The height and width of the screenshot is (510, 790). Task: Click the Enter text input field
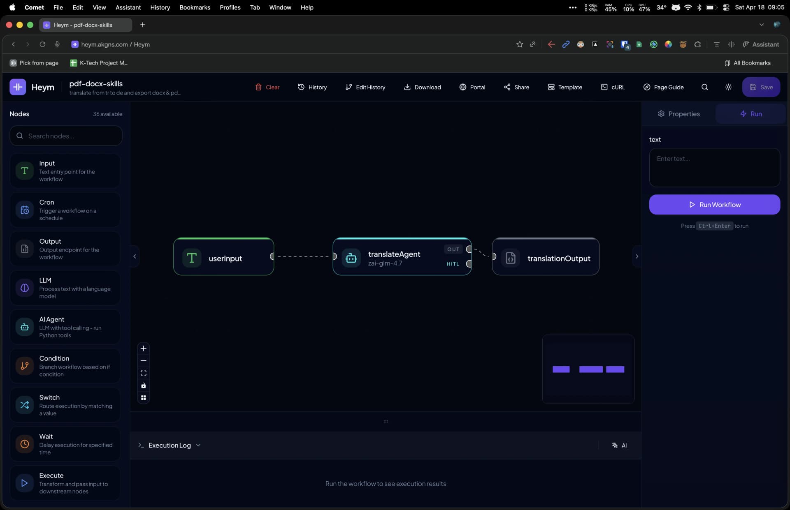coord(714,167)
